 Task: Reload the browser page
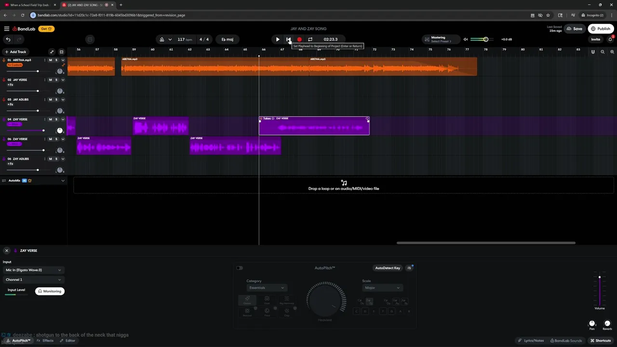[x=22, y=15]
